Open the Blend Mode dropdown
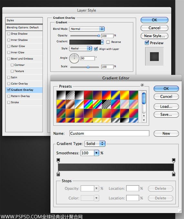This screenshot has width=184, height=219. coord(87,29)
